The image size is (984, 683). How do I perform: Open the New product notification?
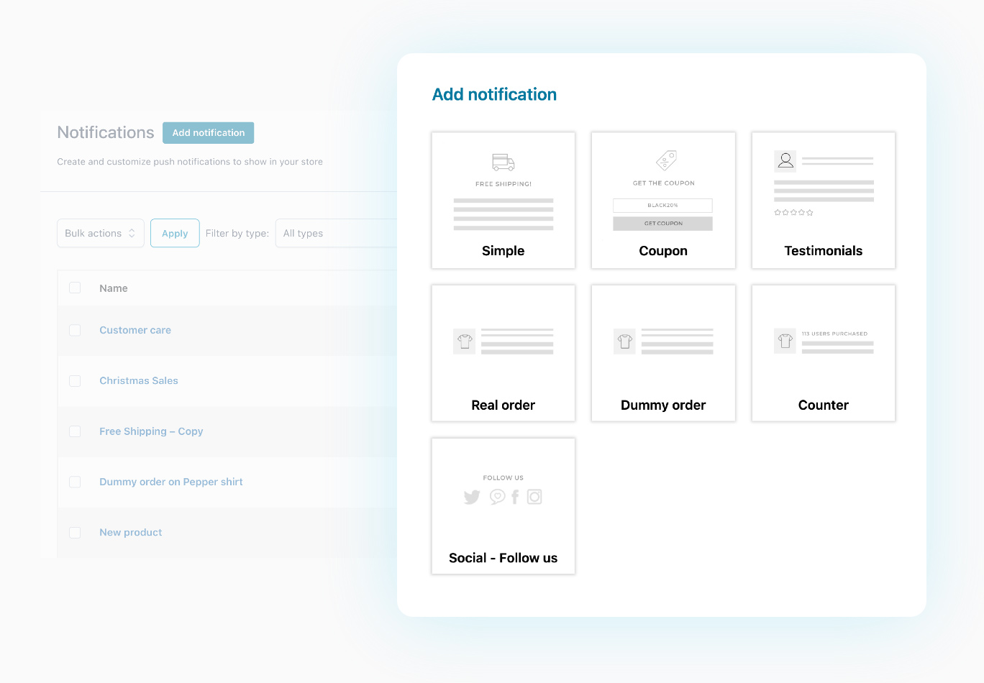point(131,532)
